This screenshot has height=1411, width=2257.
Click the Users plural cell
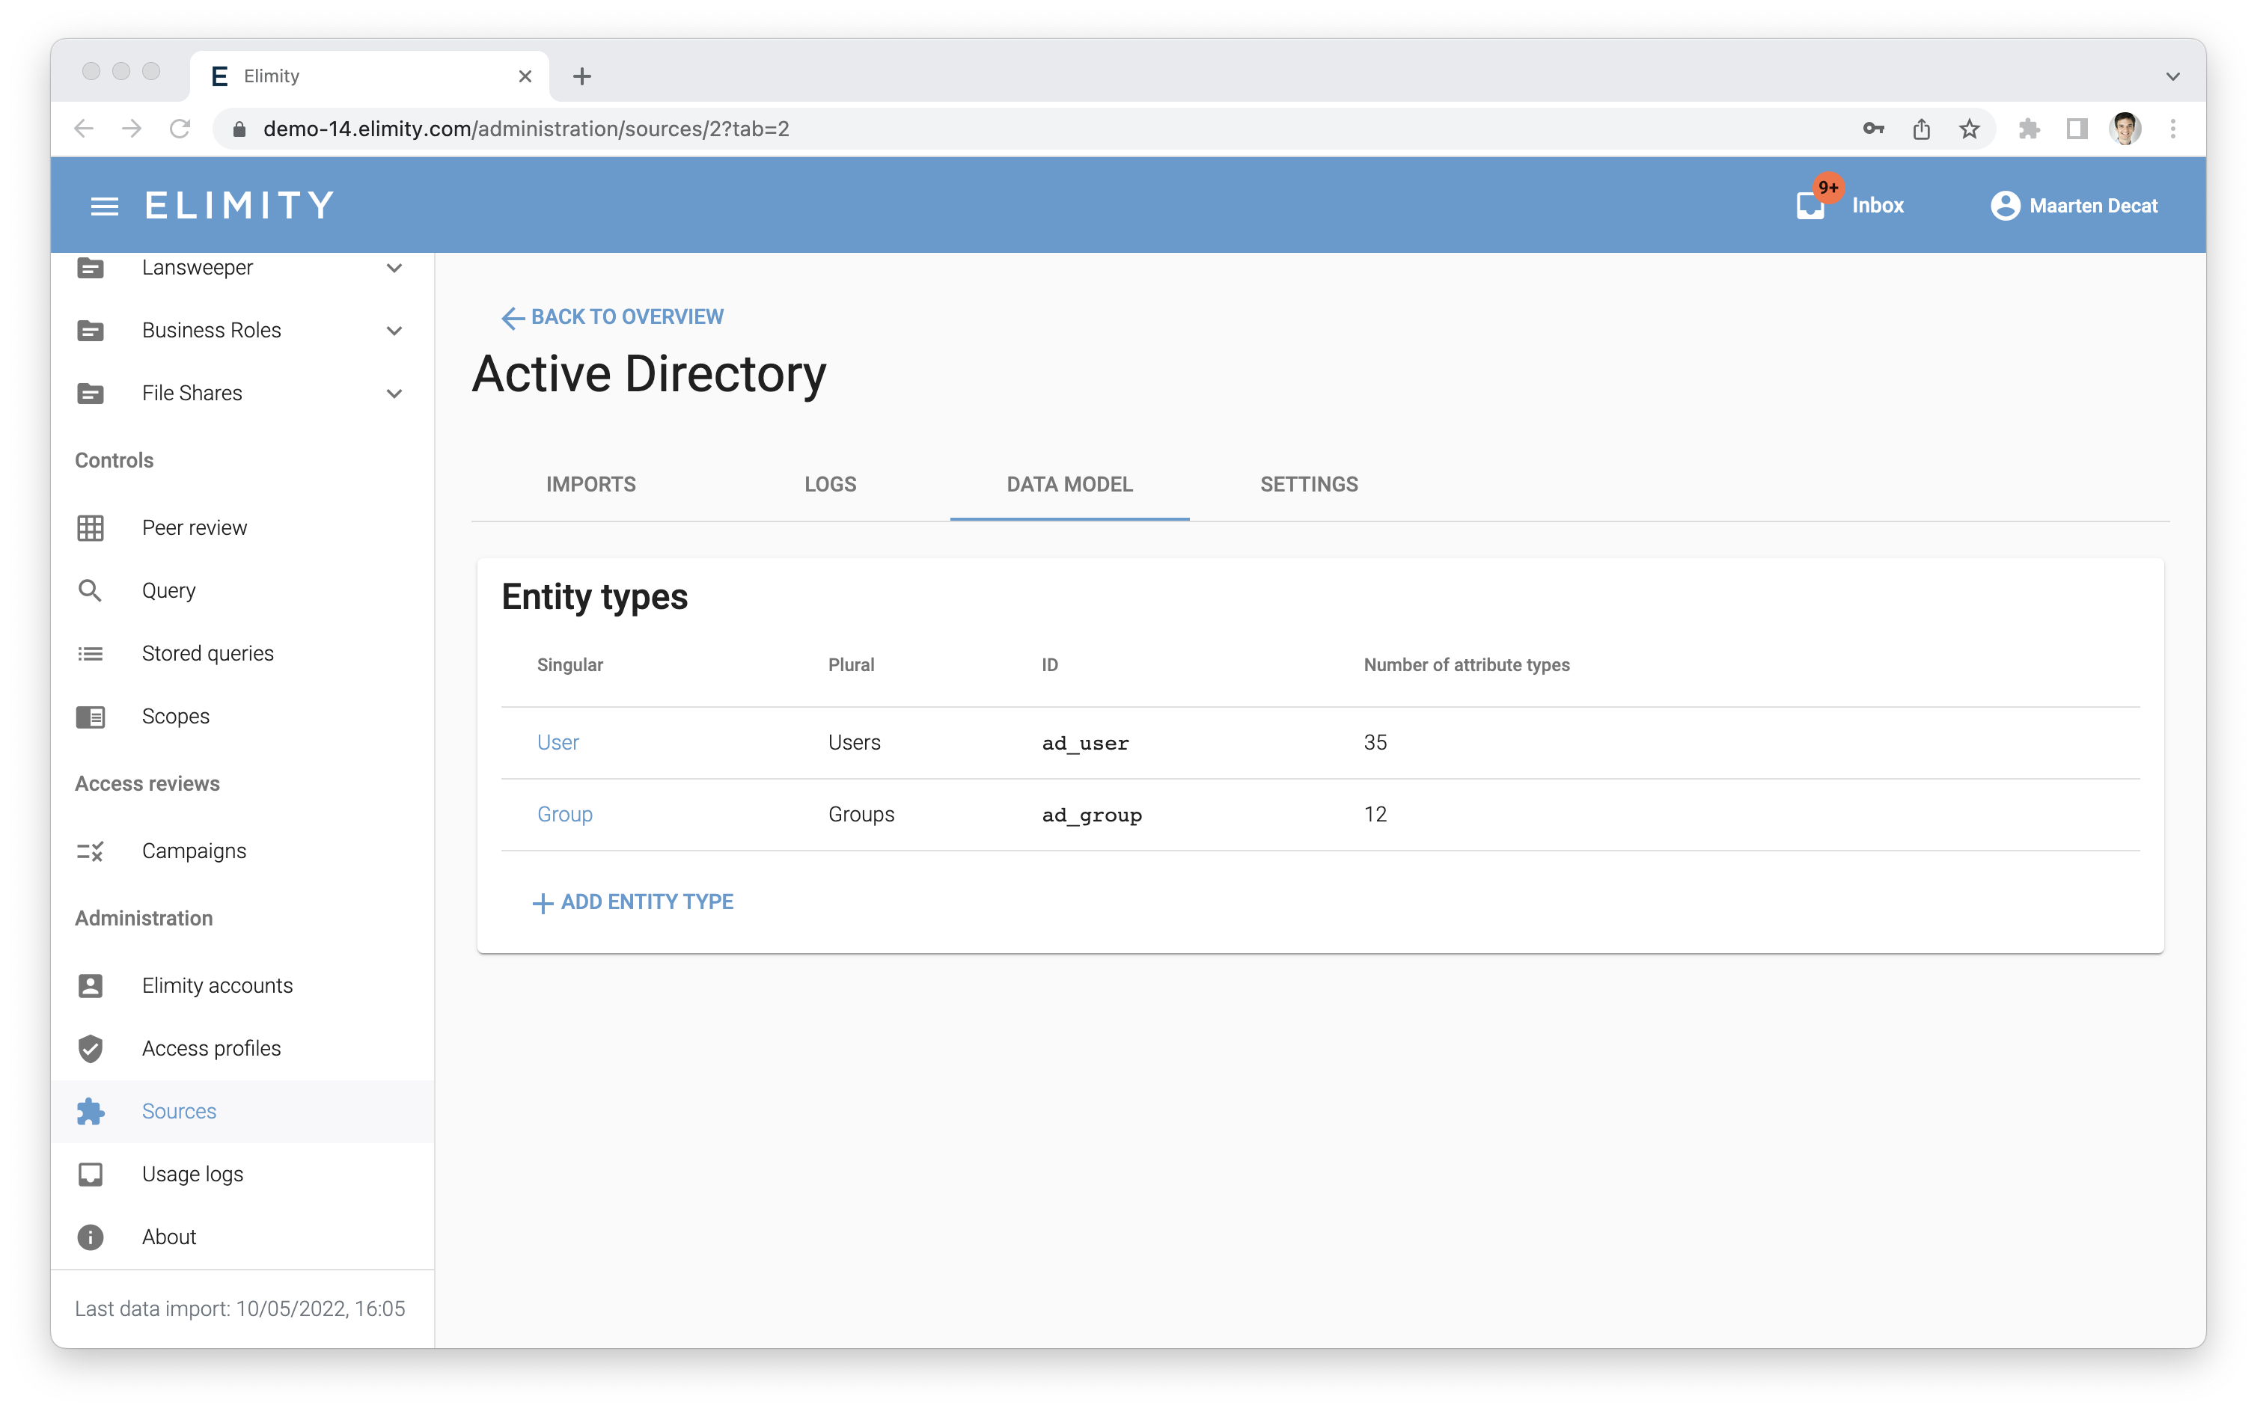854,742
